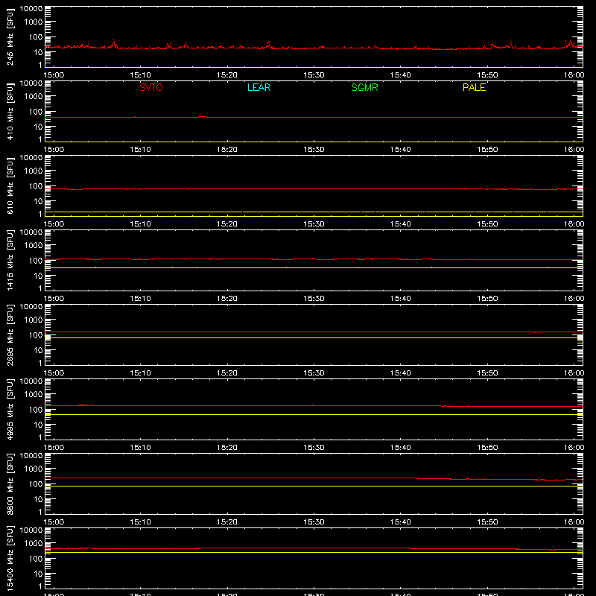This screenshot has height=596, width=596.
Task: Click 15:50 time label below 1415 MHz plot
Action: 487,299
